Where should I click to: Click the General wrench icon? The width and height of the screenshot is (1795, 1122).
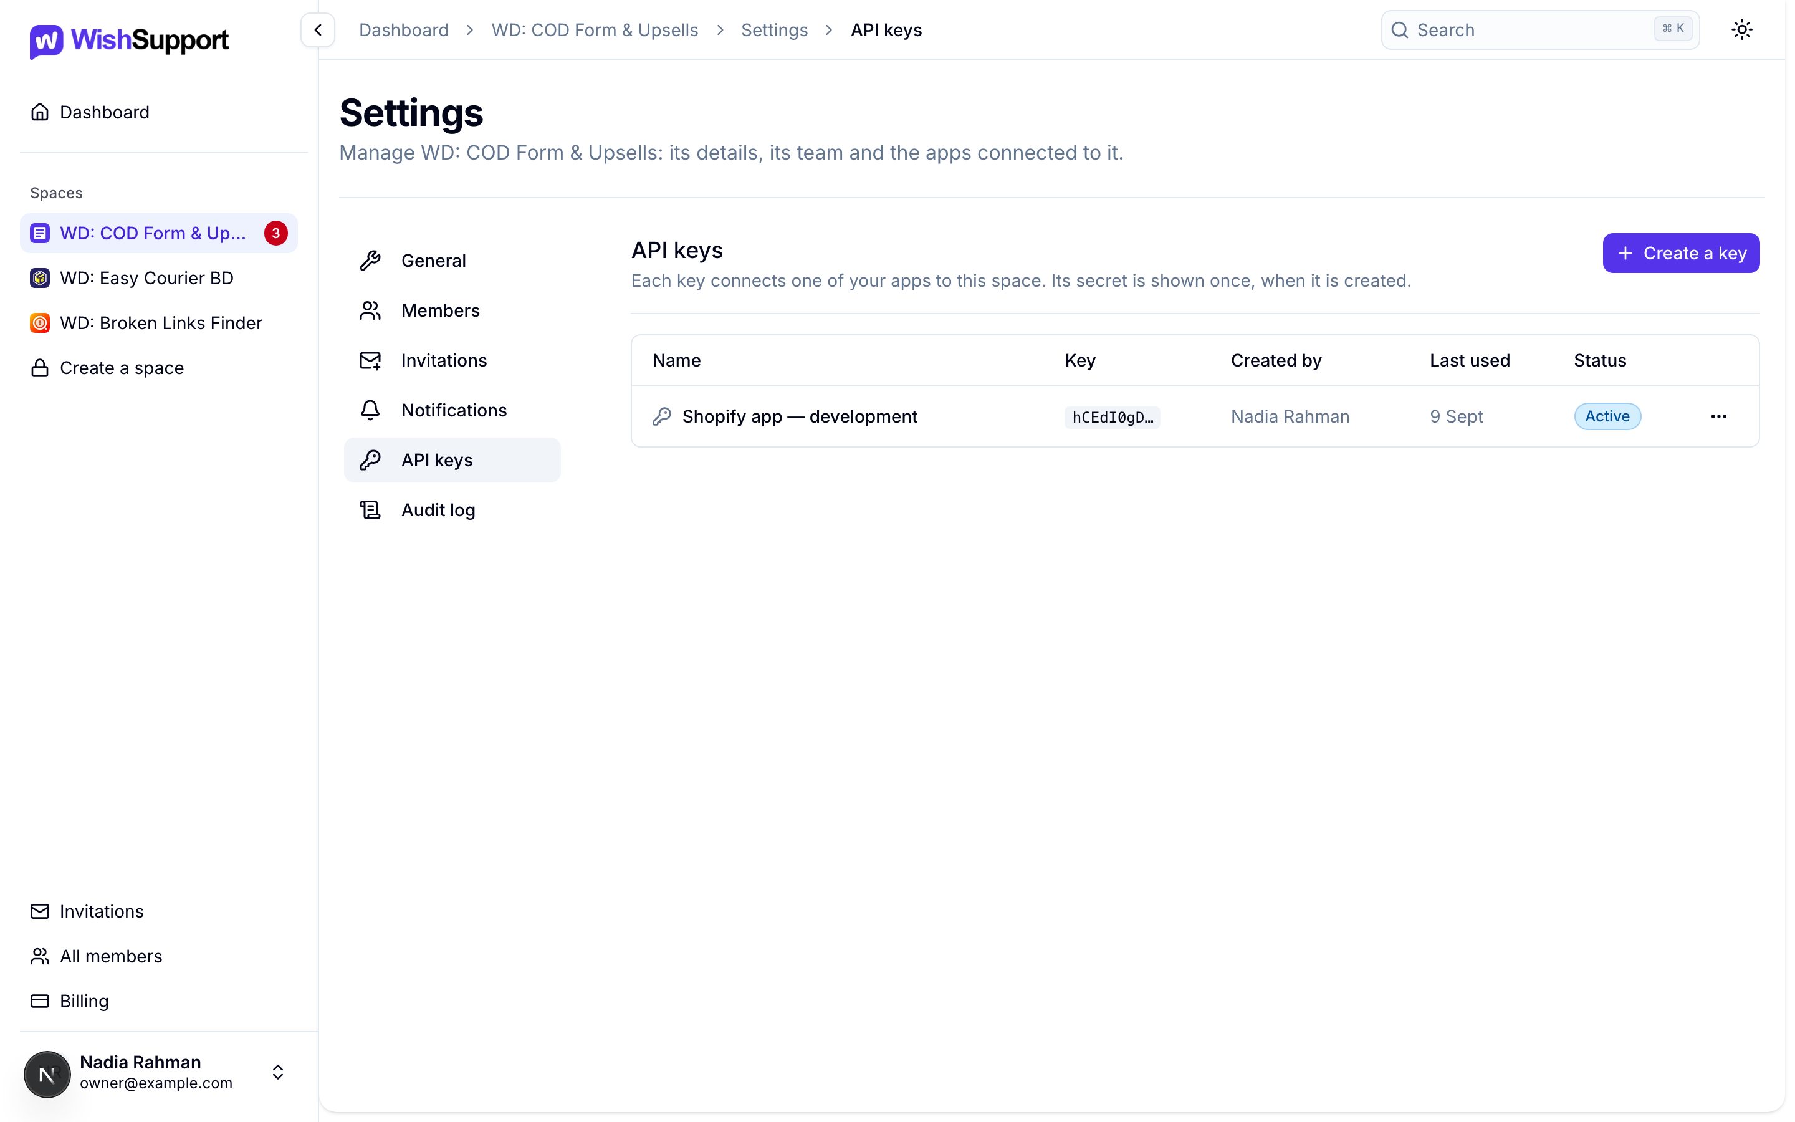click(370, 261)
